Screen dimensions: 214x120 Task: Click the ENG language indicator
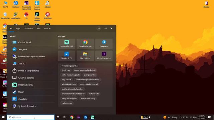pyautogui.click(x=195, y=117)
